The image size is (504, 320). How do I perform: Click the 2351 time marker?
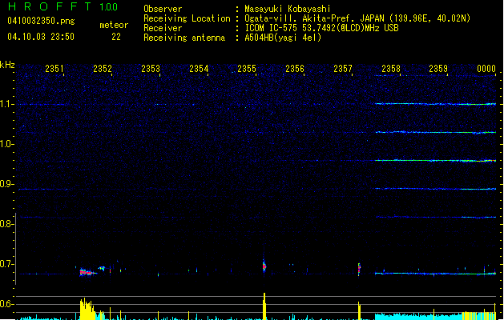pyautogui.click(x=54, y=69)
